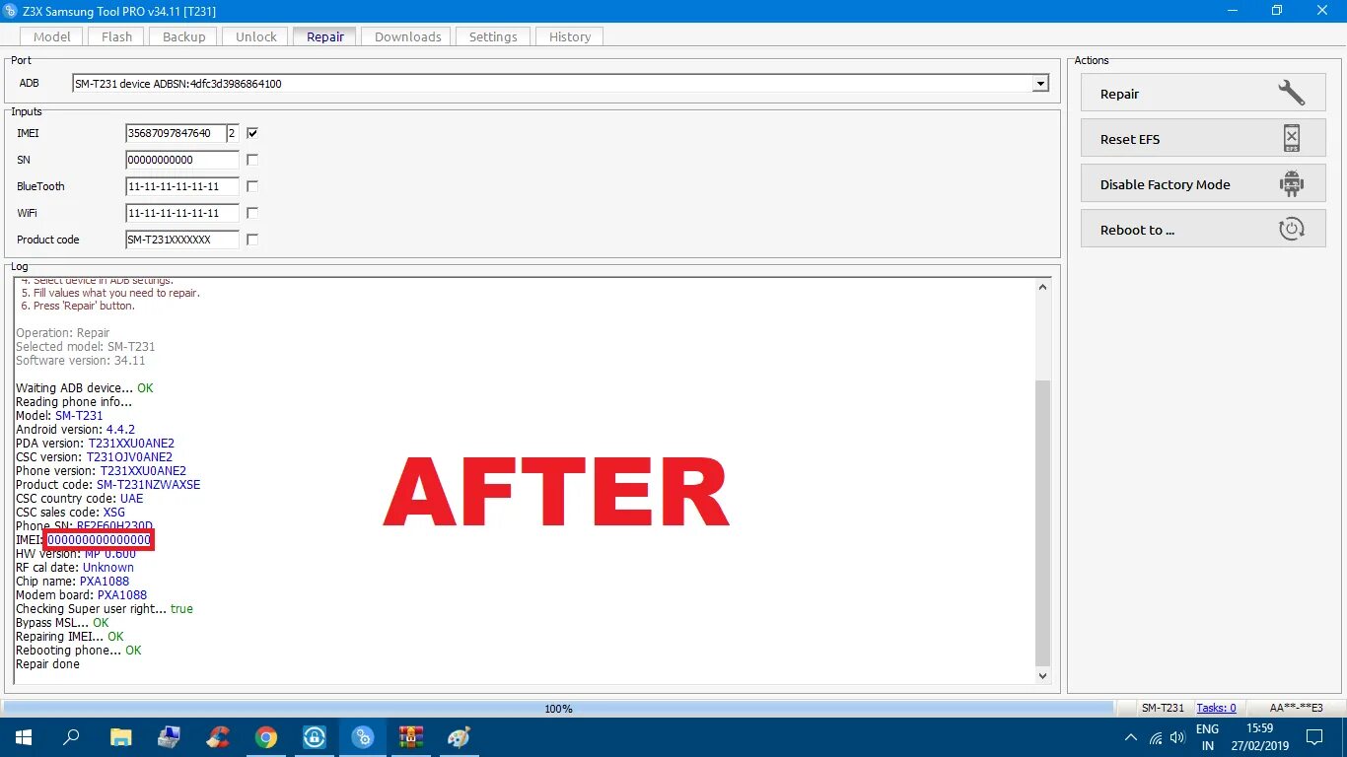This screenshot has height=757, width=1347.
Task: Open the padlock sync app in taskbar
Action: [315, 737]
